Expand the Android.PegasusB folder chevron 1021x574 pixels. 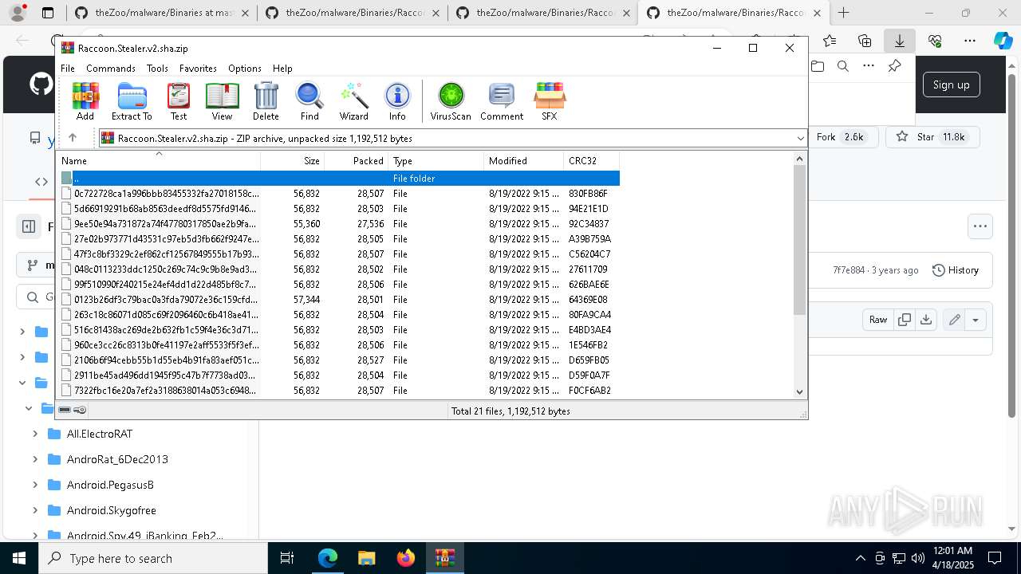35,485
